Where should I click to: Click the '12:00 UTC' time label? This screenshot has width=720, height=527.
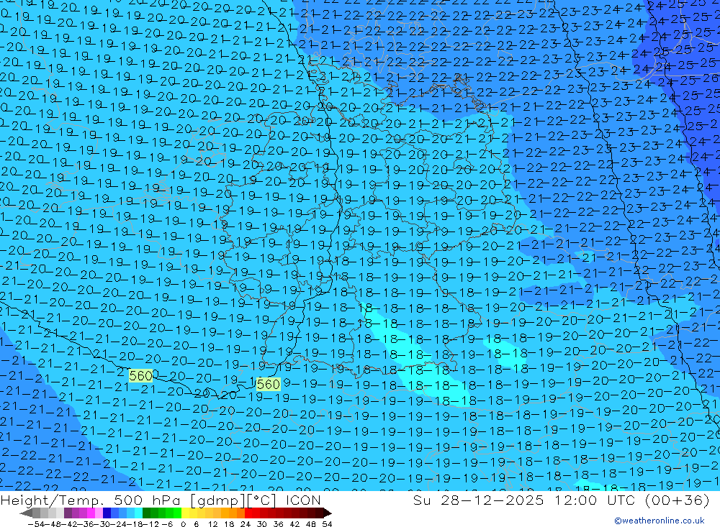(595, 500)
